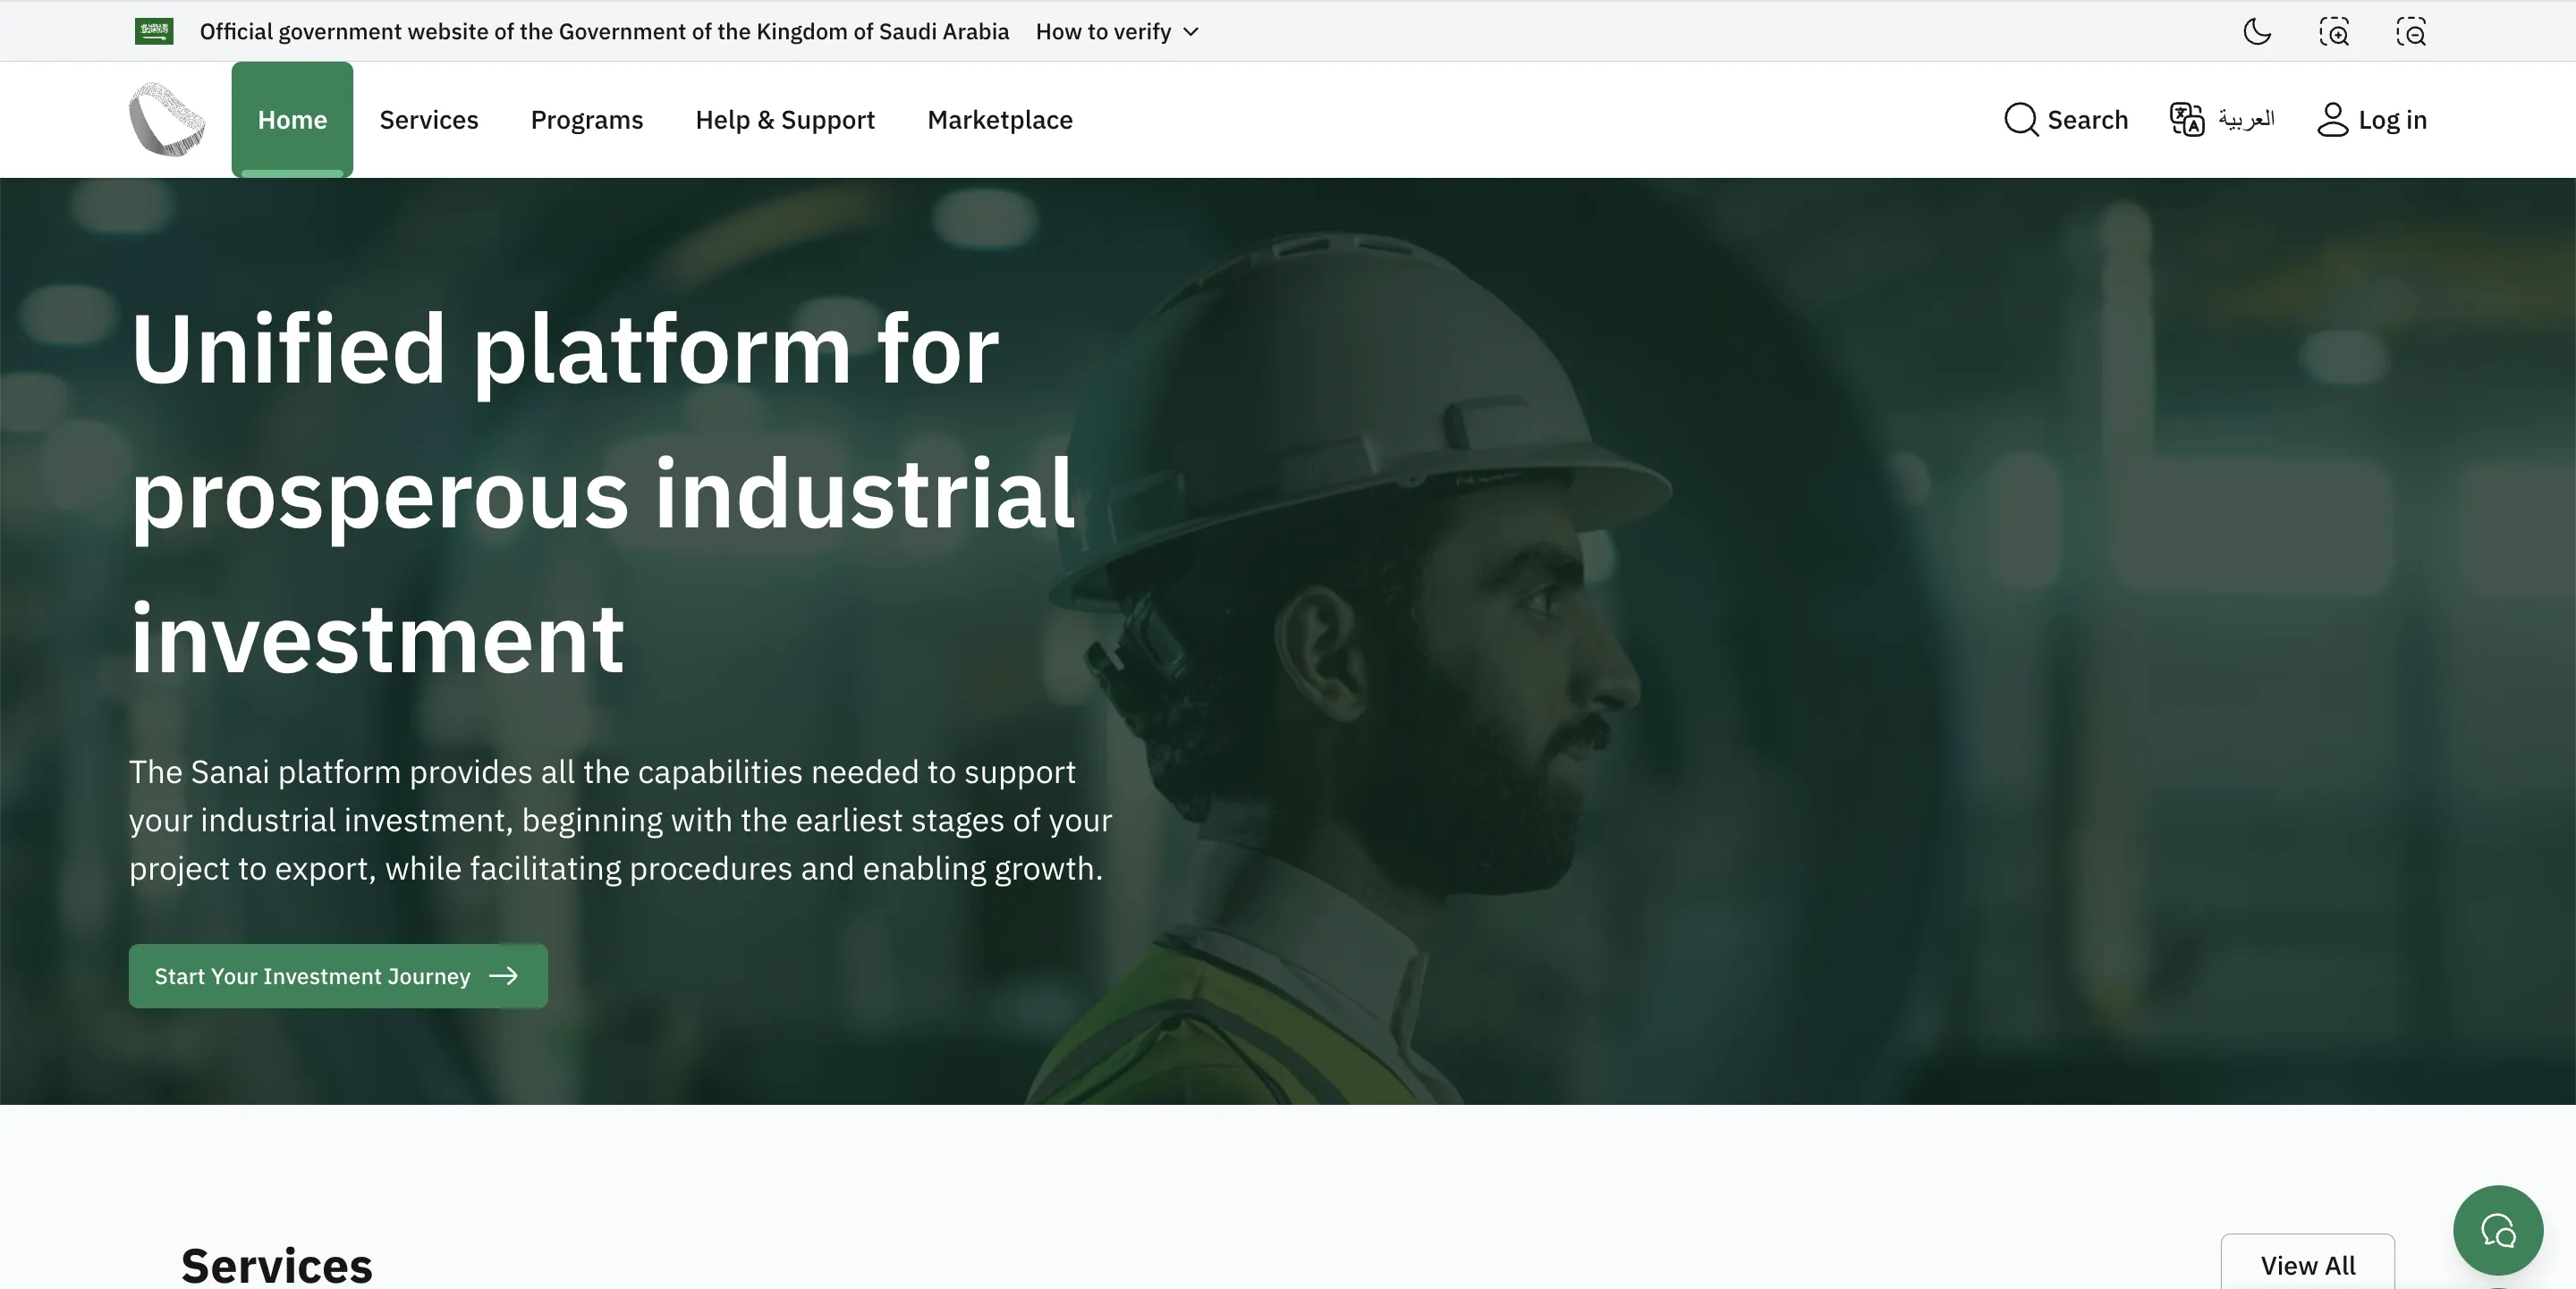Viewport: 2576px width, 1289px height.
Task: Open the site Search
Action: coord(2066,119)
